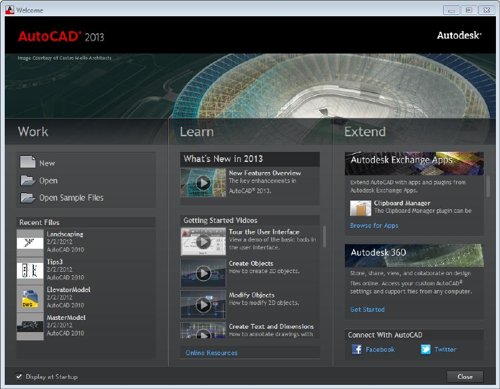This screenshot has width=500, height=389.
Task: Click the Get Started link
Action: tap(367, 309)
